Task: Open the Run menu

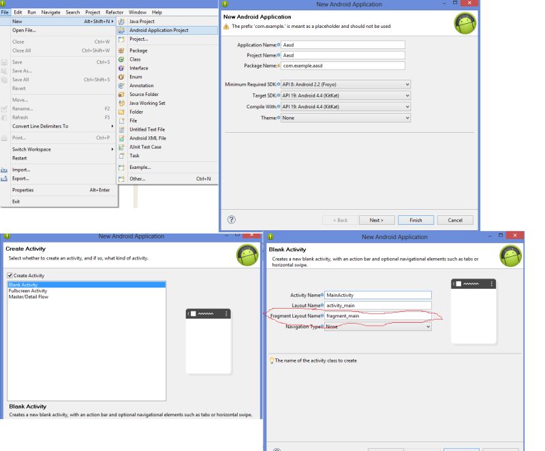Action: click(x=31, y=12)
